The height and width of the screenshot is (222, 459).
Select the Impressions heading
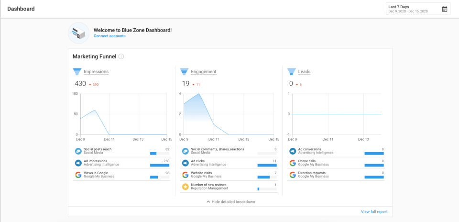pyautogui.click(x=96, y=72)
